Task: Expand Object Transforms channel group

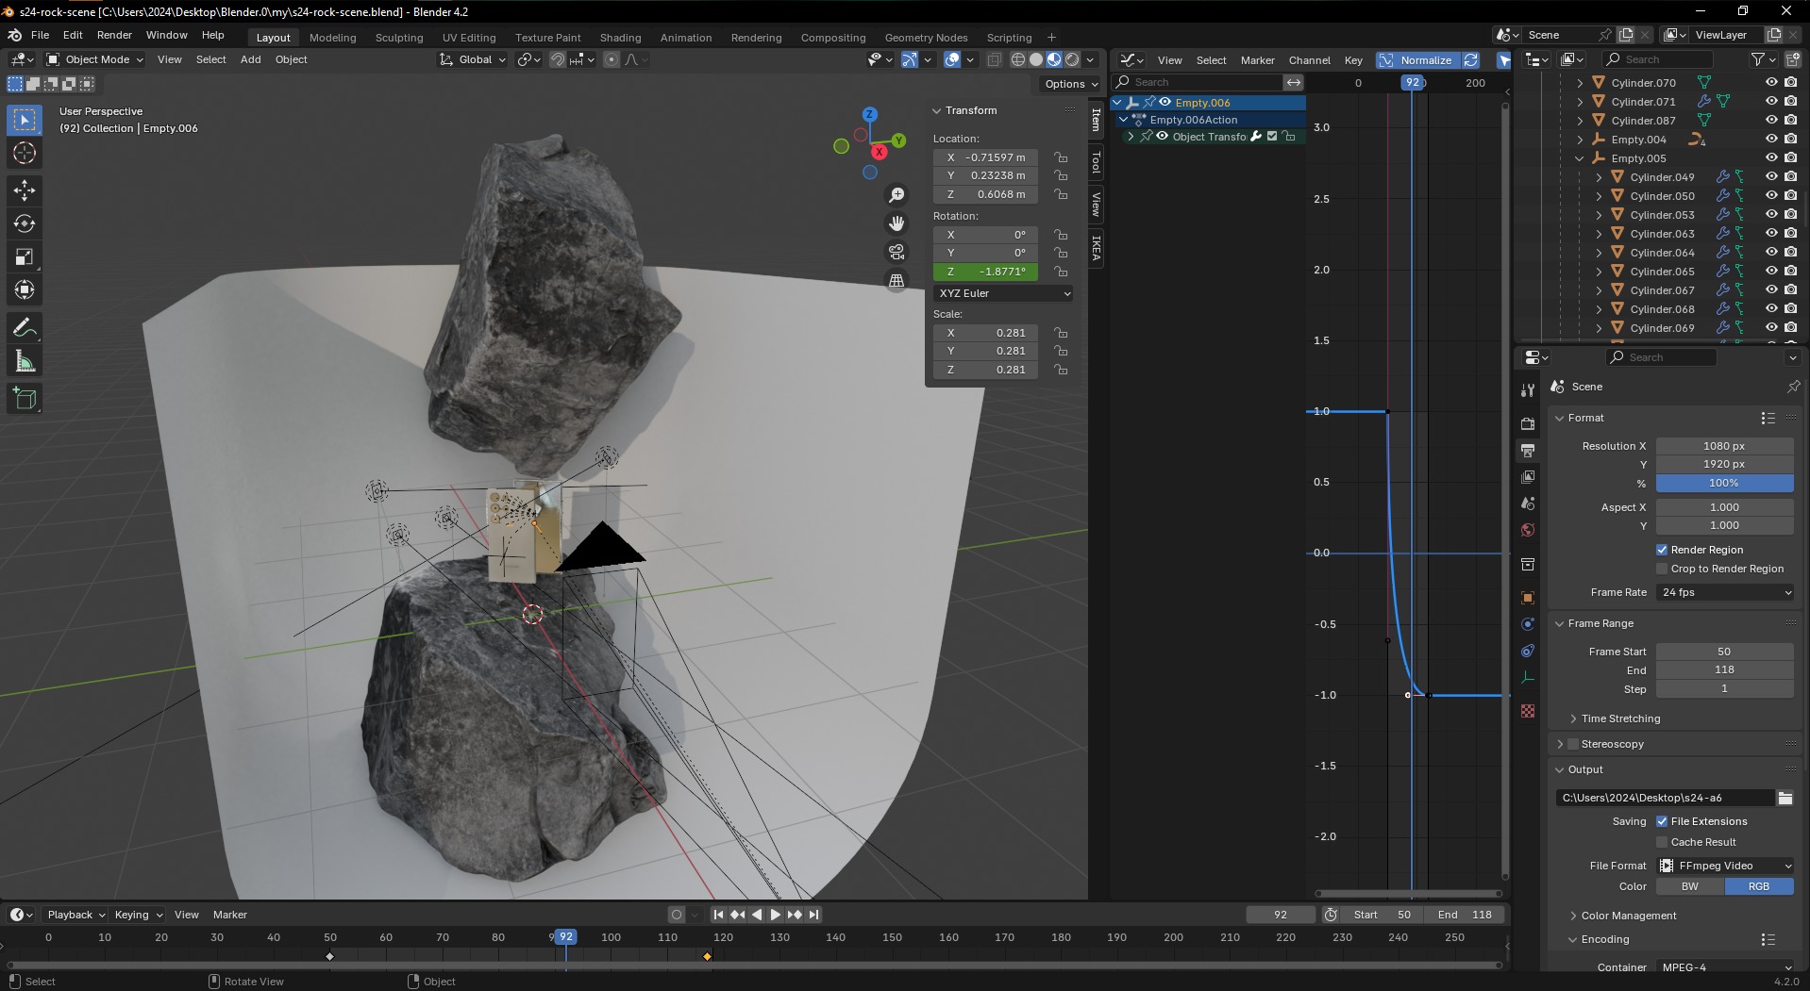Action: pos(1131,137)
